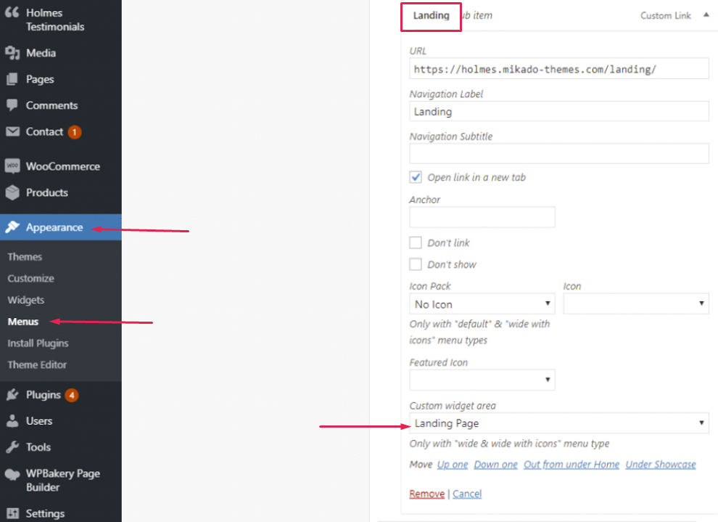Viewport: 718px width, 522px height.
Task: Click the Contact notification badge
Action: pyautogui.click(x=75, y=132)
